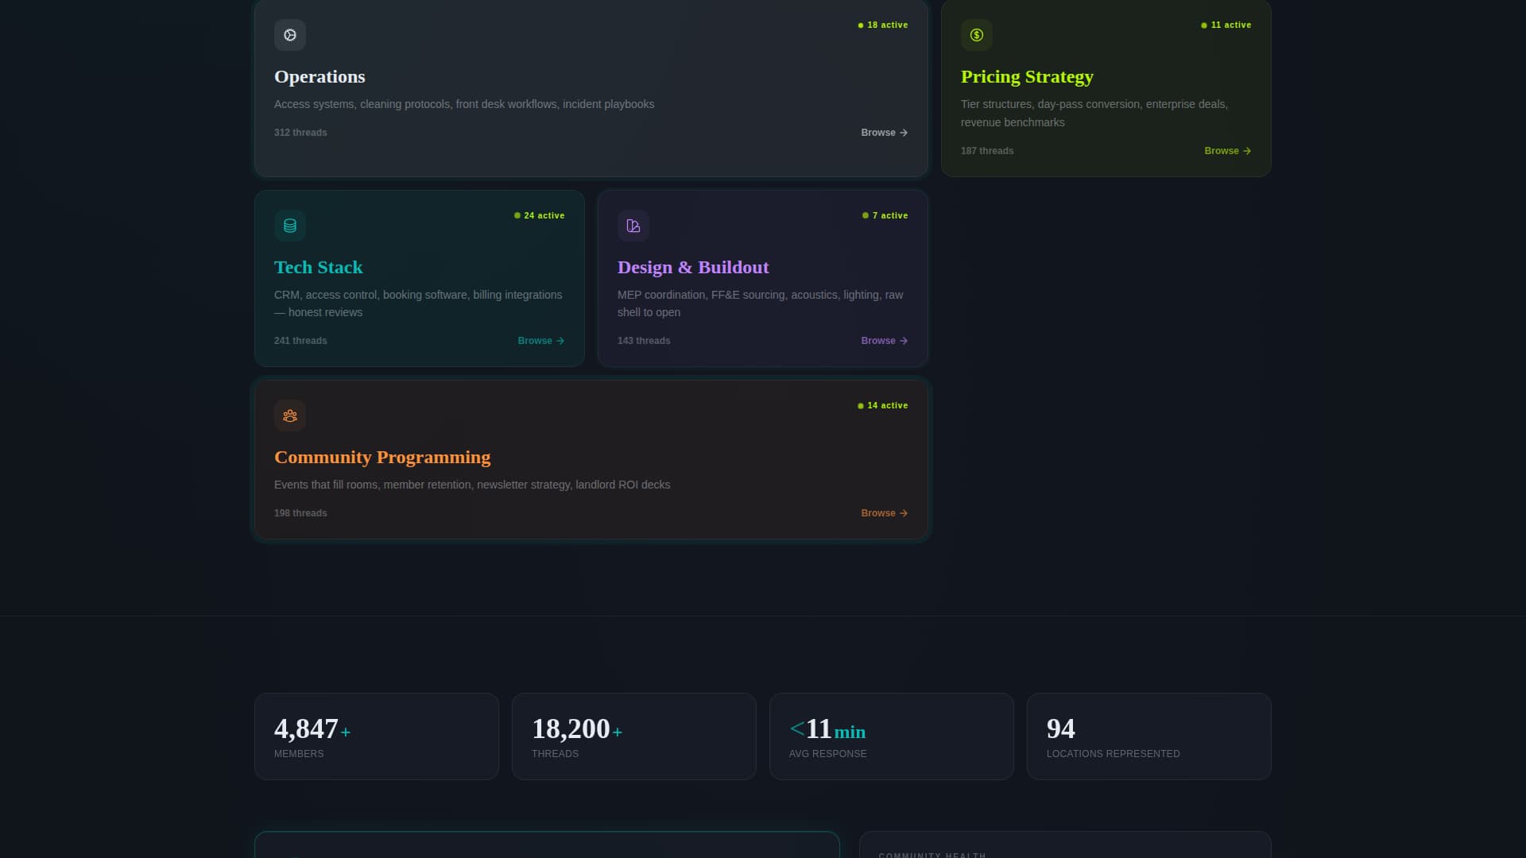Browse the Design & Buildout category

click(x=885, y=341)
